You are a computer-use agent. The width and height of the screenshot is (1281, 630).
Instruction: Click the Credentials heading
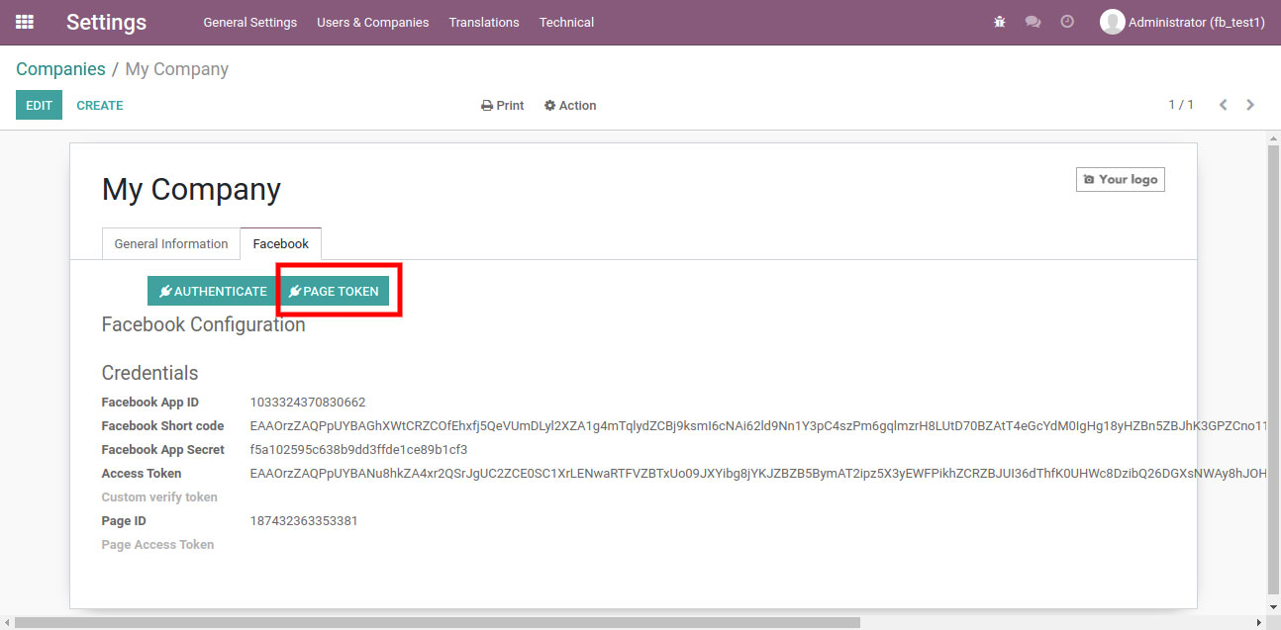tap(149, 373)
